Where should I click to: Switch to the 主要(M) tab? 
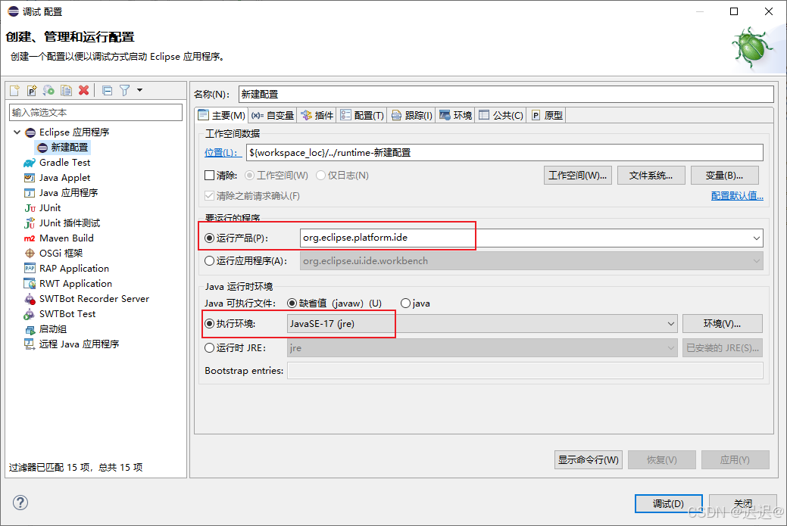[221, 115]
